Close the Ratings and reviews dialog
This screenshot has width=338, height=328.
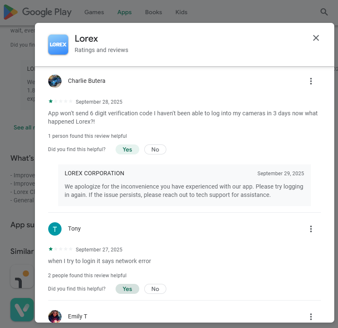tap(316, 38)
